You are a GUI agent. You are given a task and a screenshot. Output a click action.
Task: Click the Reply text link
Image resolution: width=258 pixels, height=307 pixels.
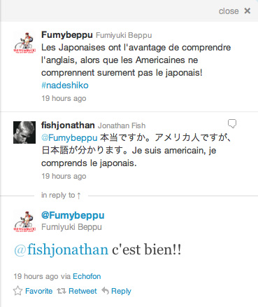pos(121,292)
